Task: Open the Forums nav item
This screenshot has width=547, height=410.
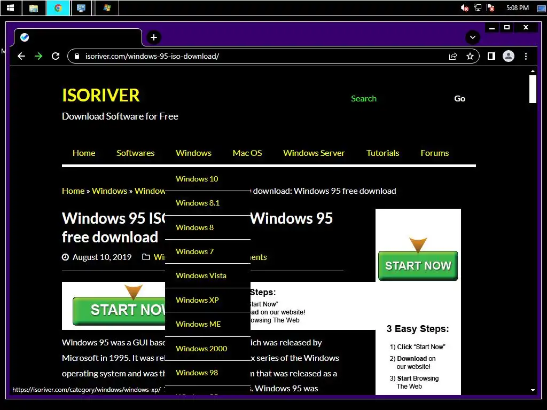Action: click(x=435, y=153)
